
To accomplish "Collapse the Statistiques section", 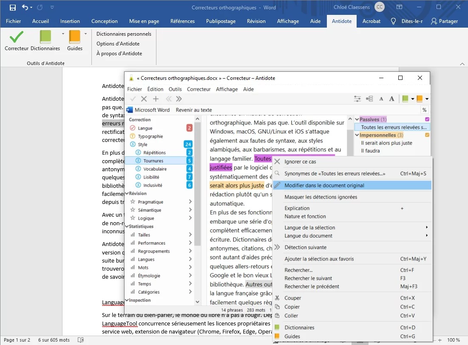I will coord(127,226).
